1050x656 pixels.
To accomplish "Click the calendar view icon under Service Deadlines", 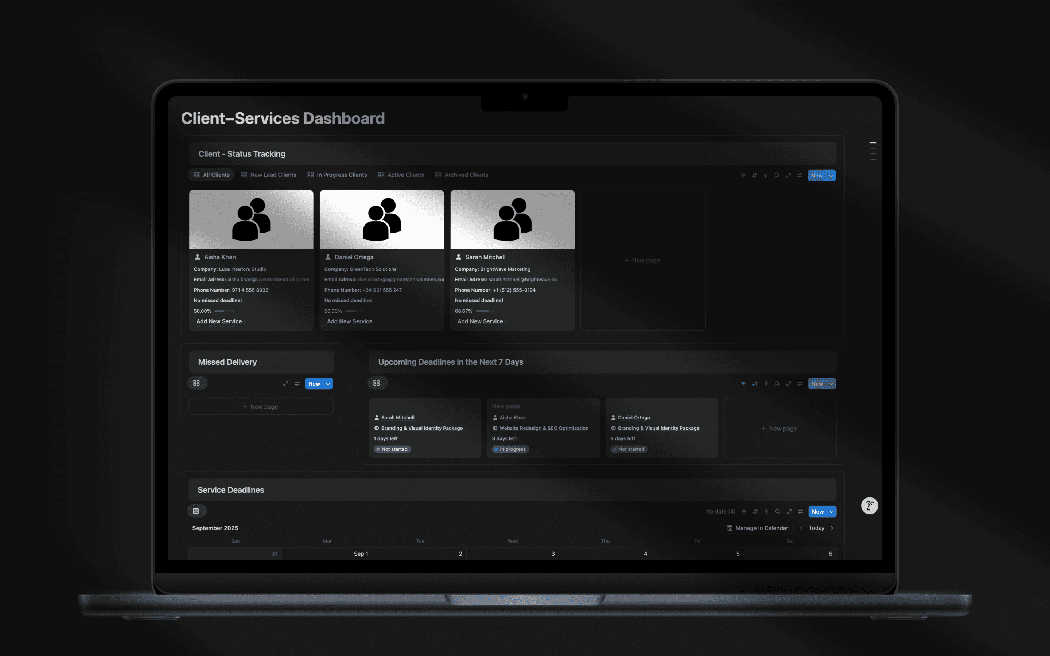I will coord(196,511).
